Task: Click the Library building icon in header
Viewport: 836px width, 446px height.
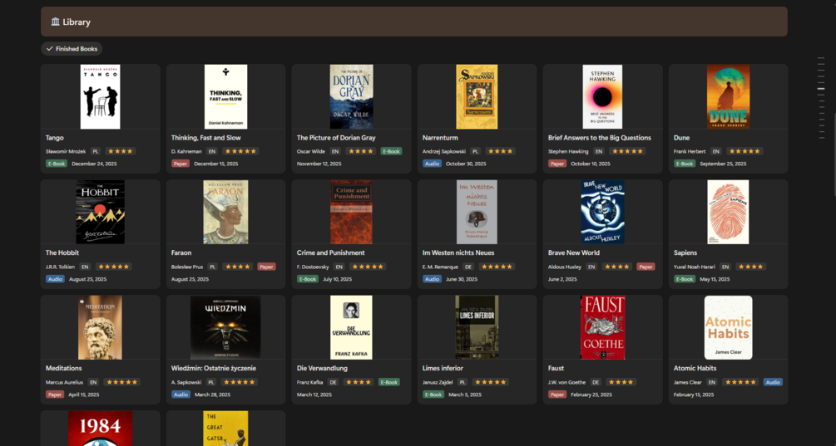Action: 56,22
